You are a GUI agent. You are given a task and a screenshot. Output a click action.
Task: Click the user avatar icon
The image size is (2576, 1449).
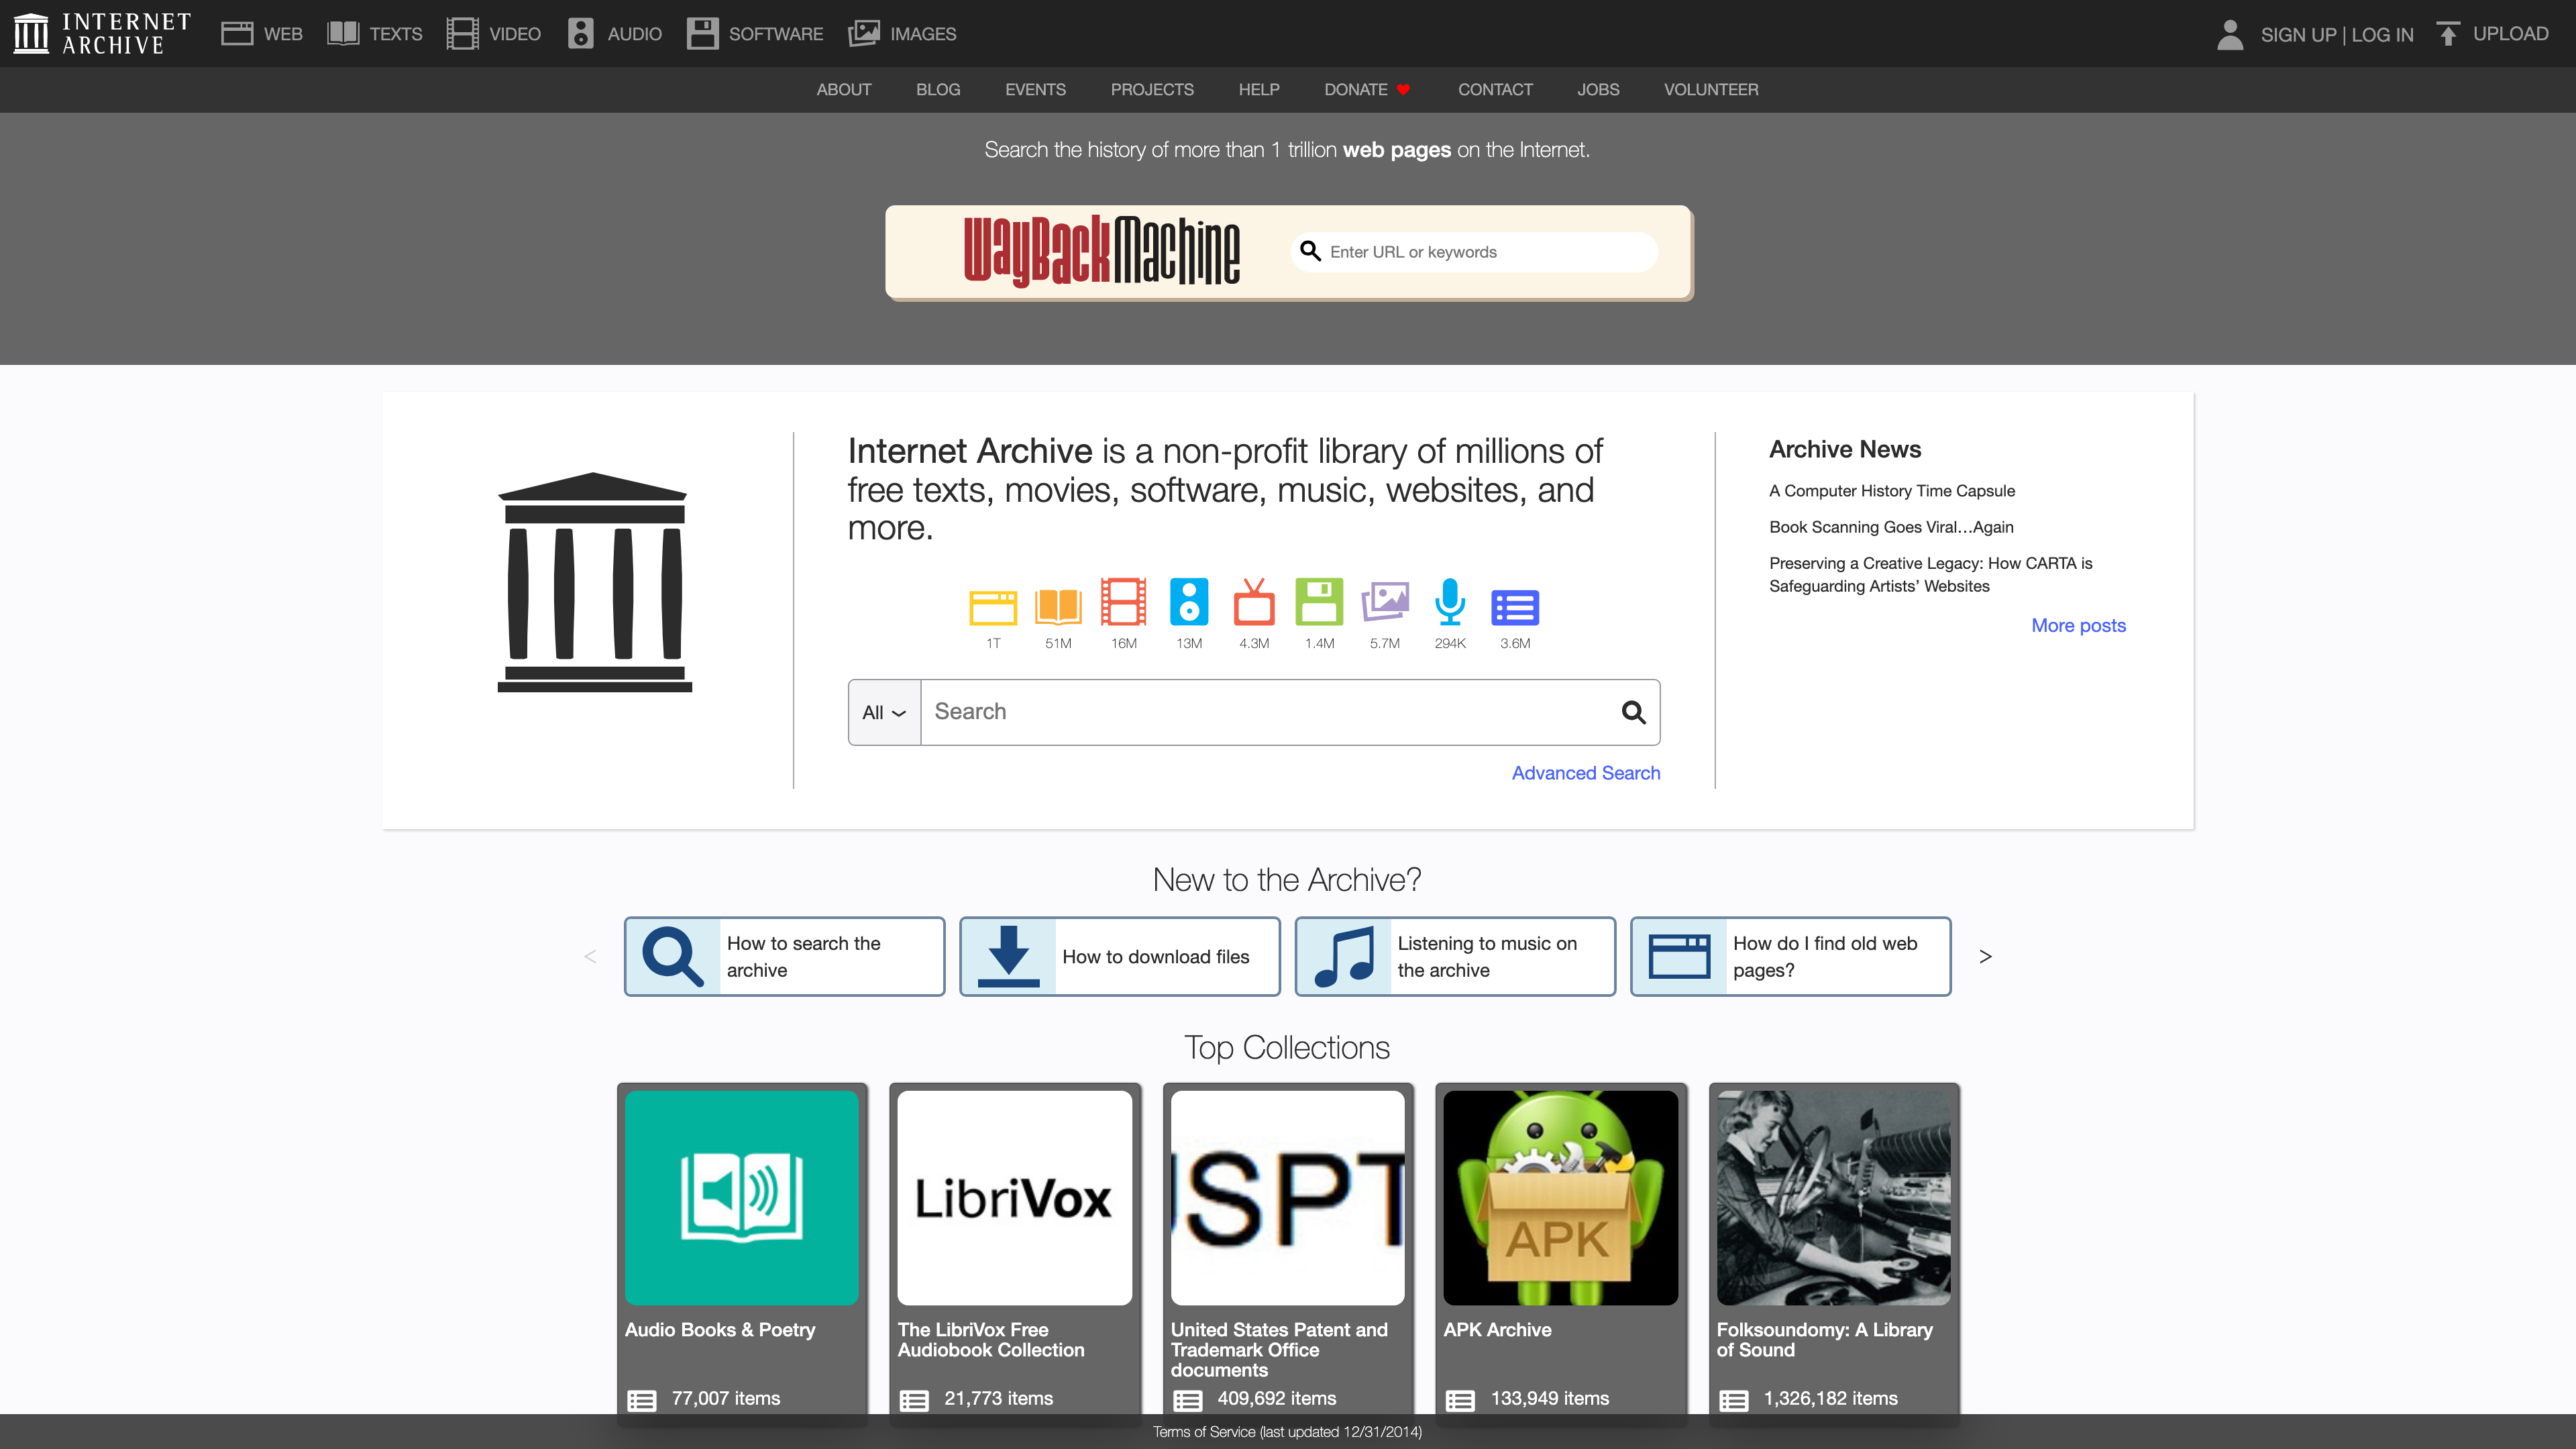pyautogui.click(x=2230, y=34)
